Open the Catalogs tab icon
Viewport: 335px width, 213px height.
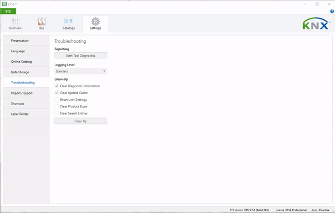tap(69, 22)
